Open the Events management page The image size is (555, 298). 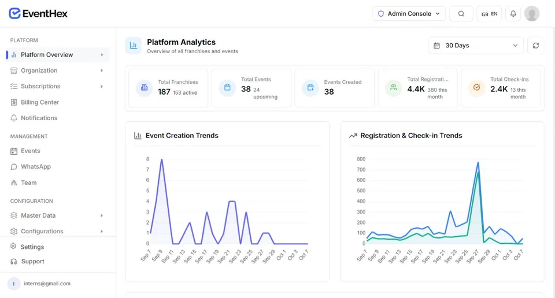coord(58,151)
